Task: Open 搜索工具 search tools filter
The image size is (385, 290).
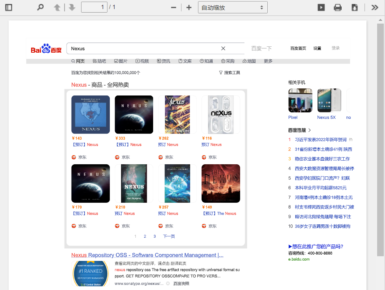Action: pyautogui.click(x=230, y=73)
